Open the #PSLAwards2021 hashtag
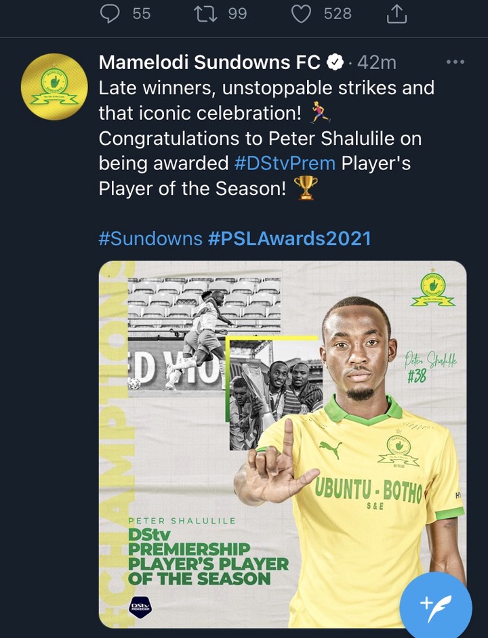This screenshot has height=638, width=488. [x=290, y=238]
